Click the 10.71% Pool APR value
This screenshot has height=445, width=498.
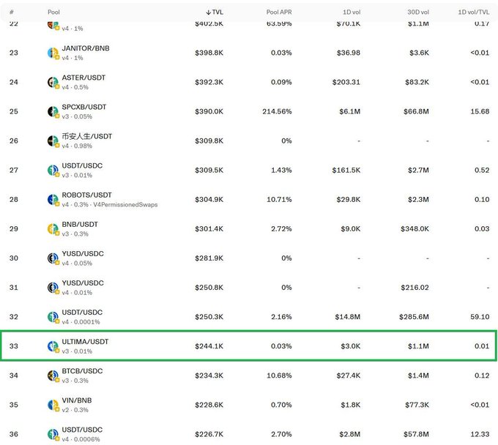pyautogui.click(x=279, y=199)
